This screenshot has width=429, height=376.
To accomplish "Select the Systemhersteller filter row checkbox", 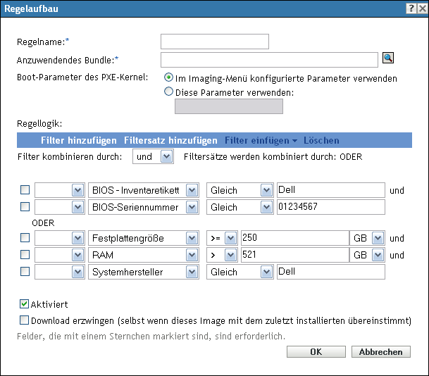I will point(25,272).
